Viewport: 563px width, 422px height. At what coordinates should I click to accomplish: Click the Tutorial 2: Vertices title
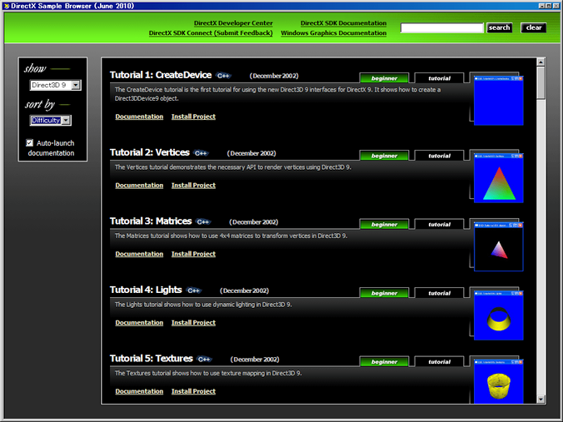click(x=150, y=152)
